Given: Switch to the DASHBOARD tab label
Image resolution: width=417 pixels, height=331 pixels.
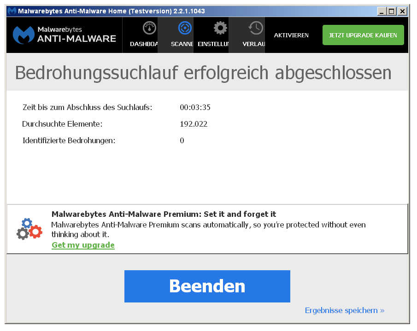Looking at the screenshot, I should pos(144,44).
